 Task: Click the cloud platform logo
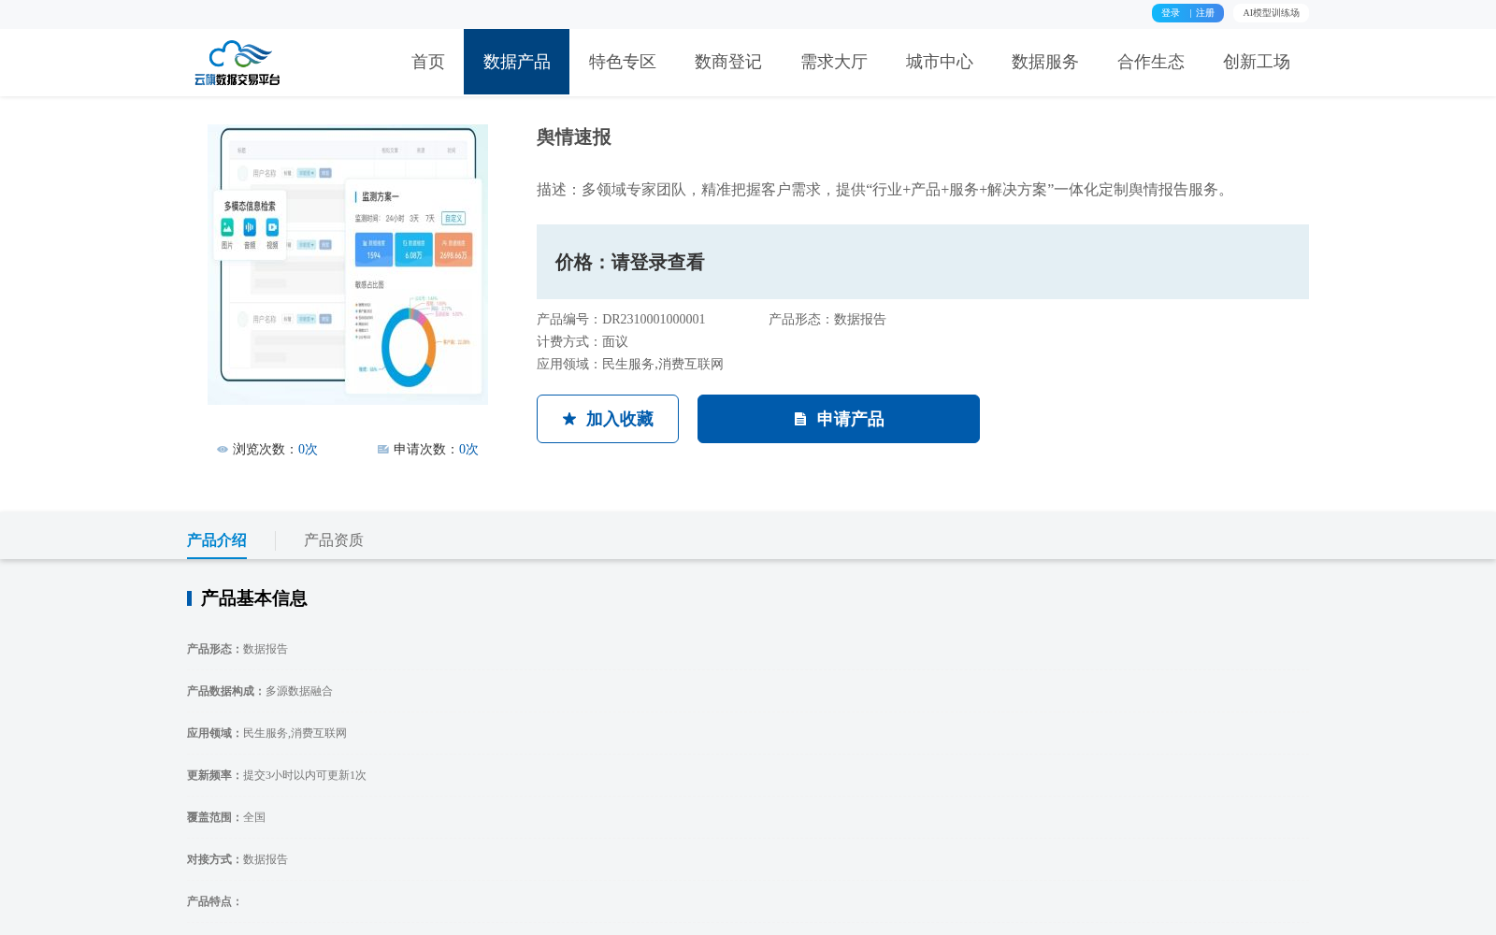237,63
